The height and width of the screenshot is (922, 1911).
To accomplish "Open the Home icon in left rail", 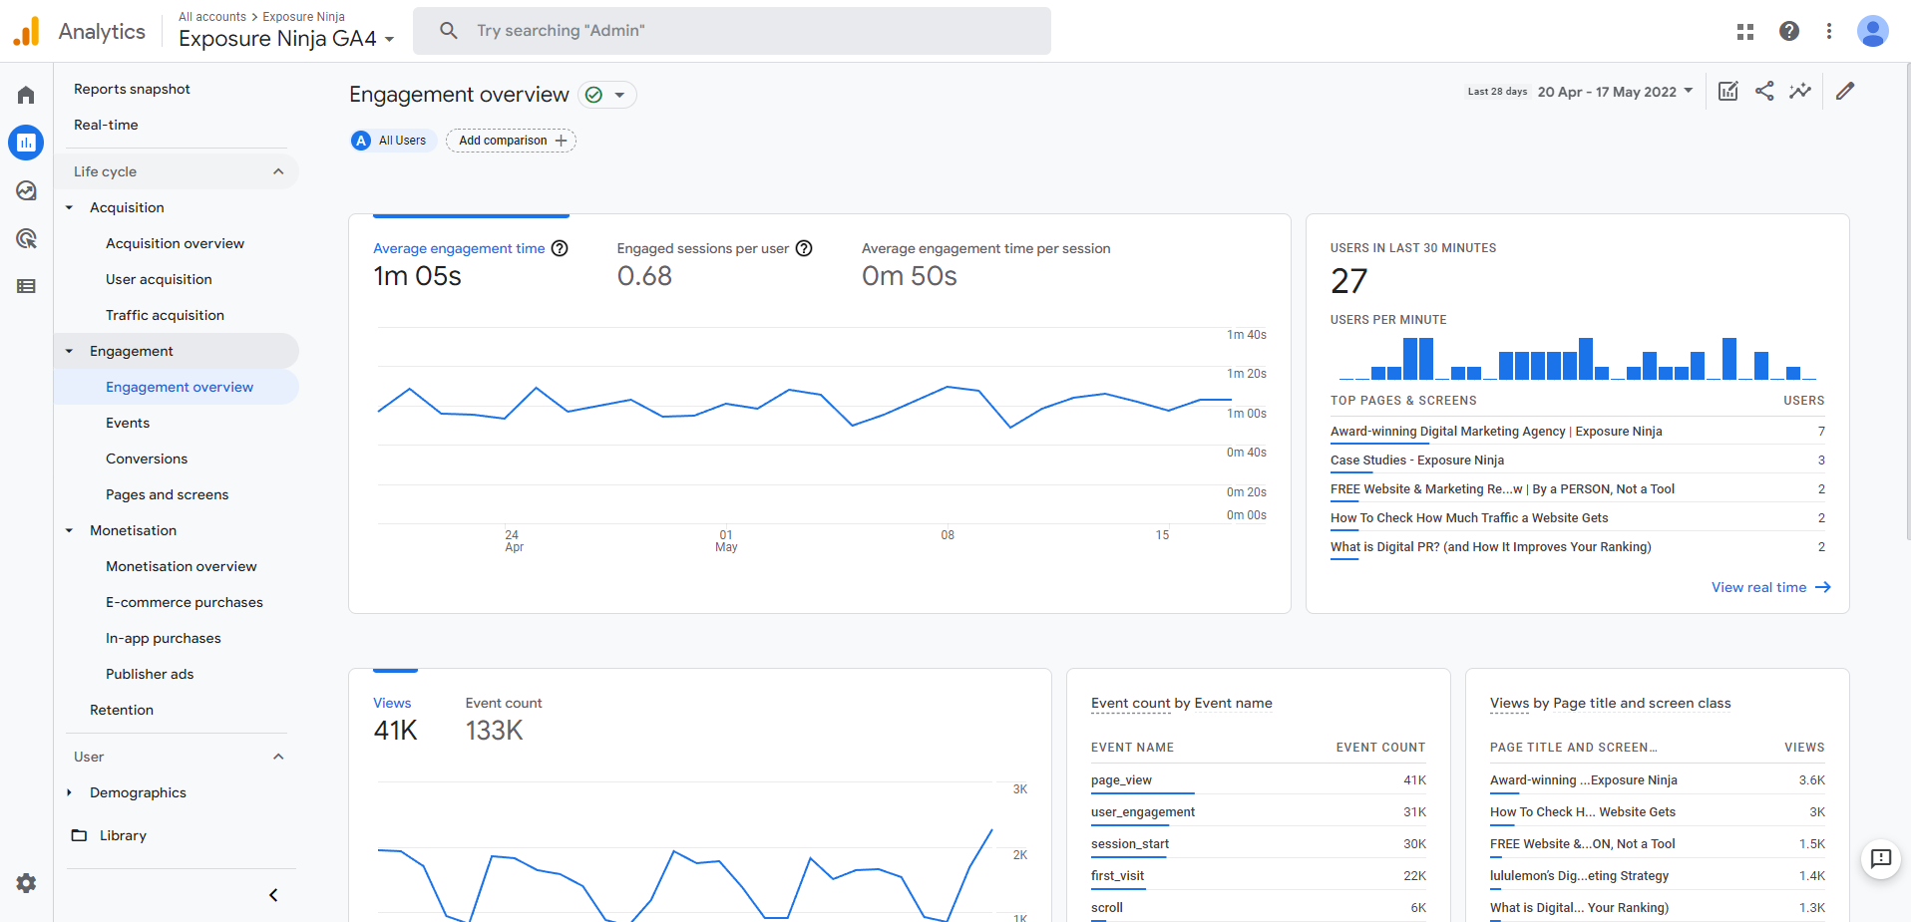I will coord(26,95).
